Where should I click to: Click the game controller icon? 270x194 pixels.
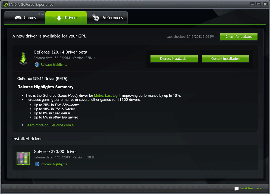tap(18, 18)
